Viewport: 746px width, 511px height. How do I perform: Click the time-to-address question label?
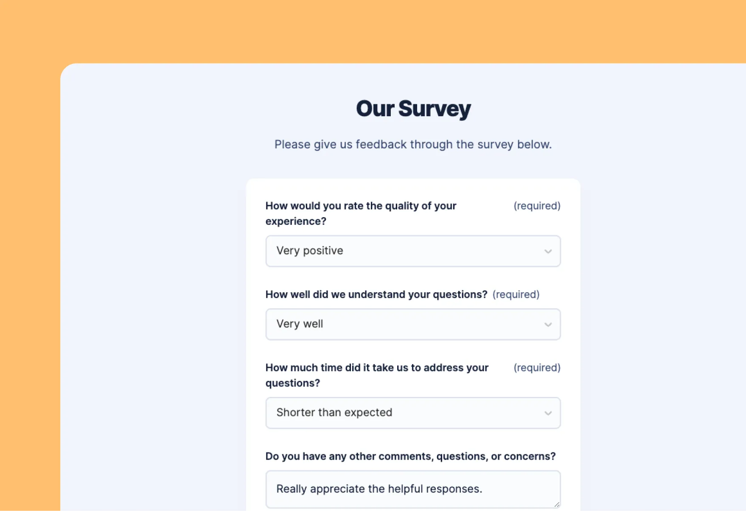click(377, 375)
